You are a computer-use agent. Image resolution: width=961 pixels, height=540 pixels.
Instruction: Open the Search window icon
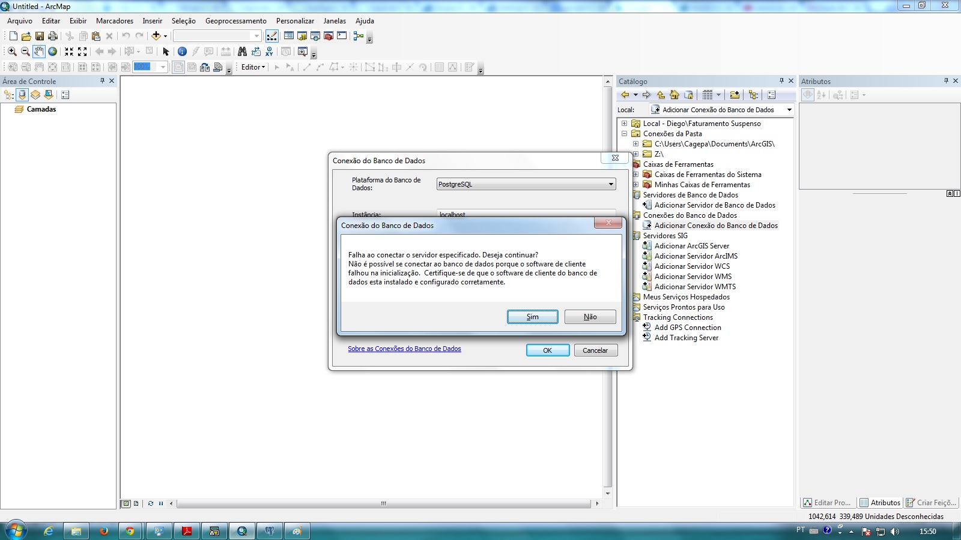coord(315,36)
